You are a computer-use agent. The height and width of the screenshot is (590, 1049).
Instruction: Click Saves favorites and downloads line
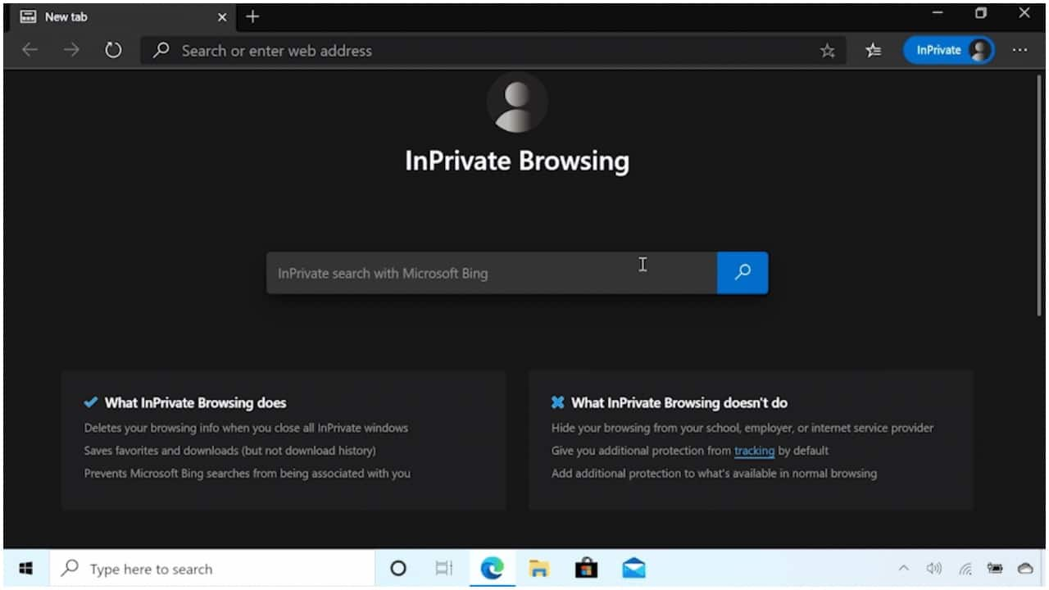(230, 451)
